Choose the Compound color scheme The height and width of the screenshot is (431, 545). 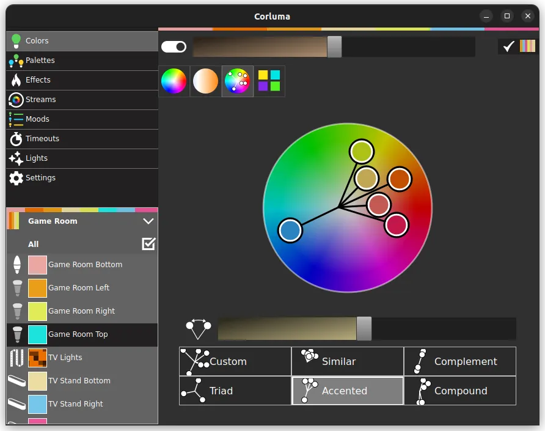coord(460,391)
